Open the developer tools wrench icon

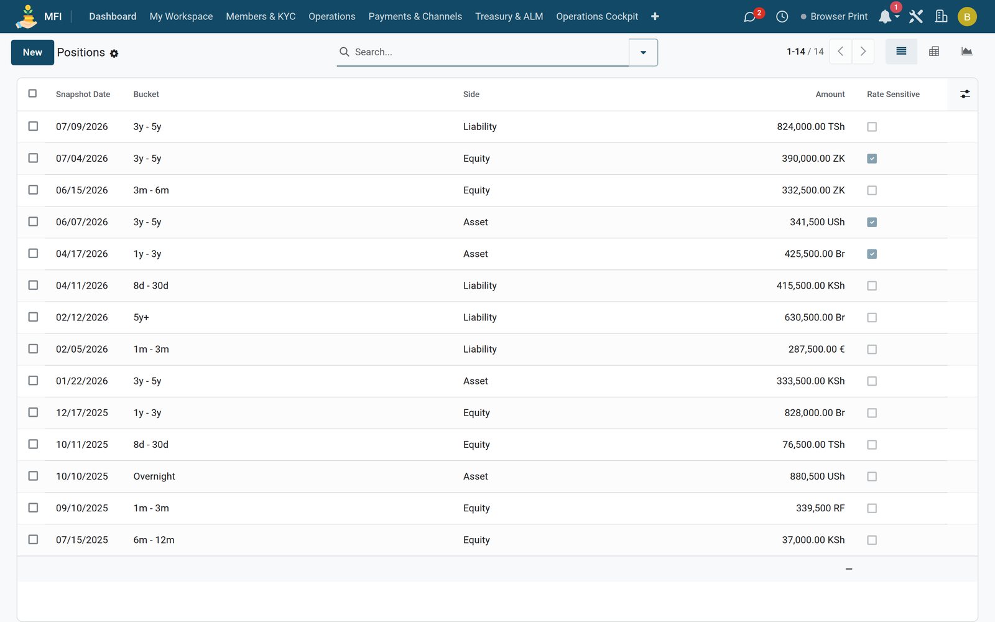click(916, 17)
